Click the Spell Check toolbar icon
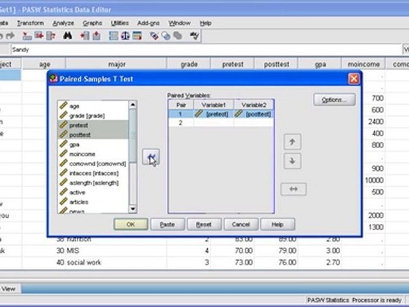This screenshot has width=409, height=307. point(194,36)
